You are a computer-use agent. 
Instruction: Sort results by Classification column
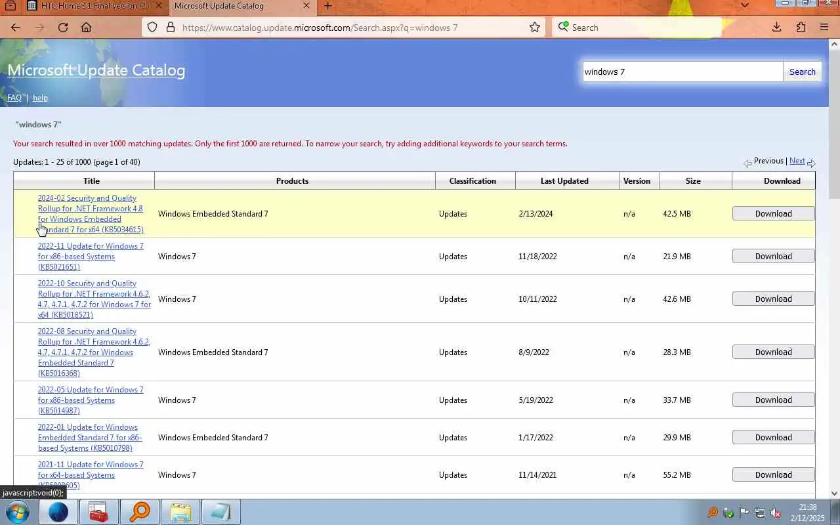click(x=472, y=180)
